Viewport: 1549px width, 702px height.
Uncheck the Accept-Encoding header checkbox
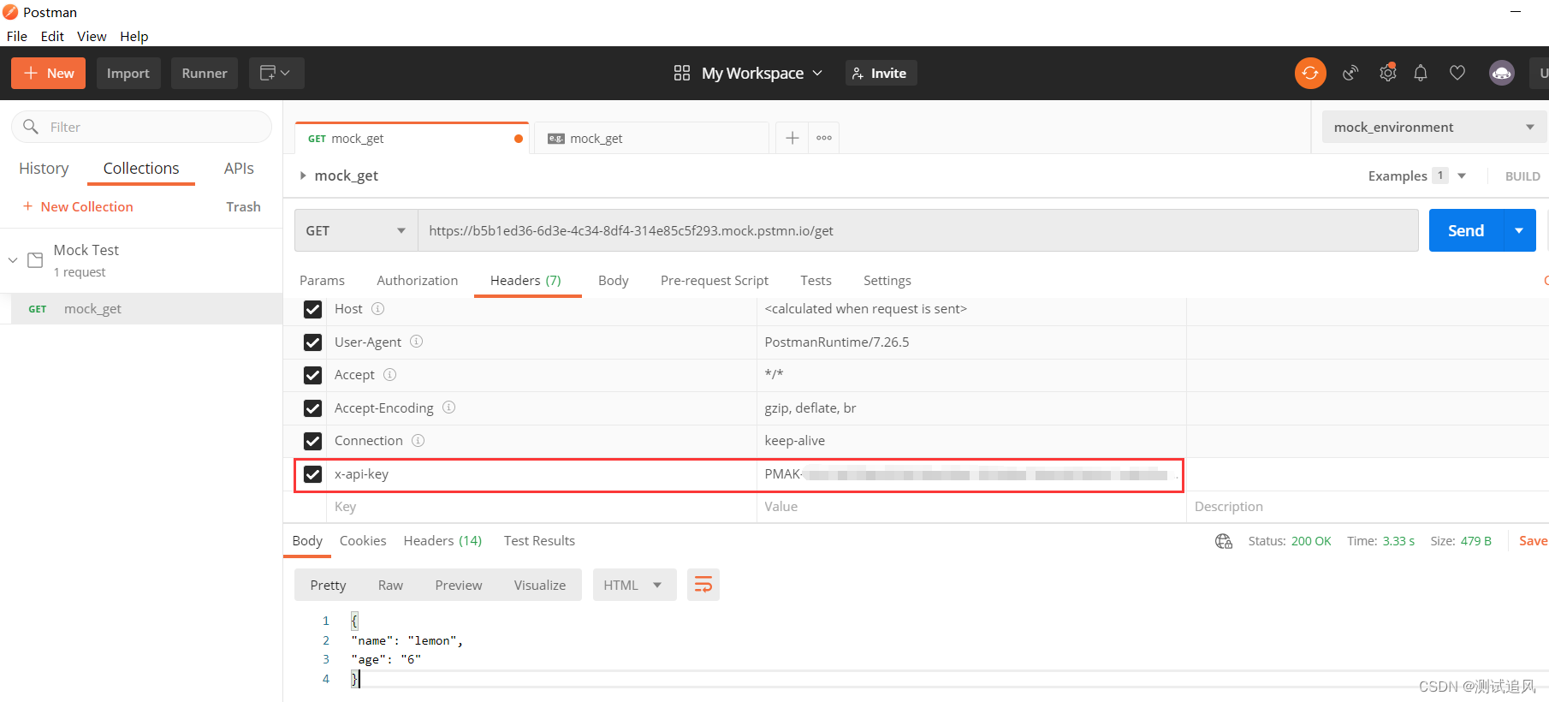312,408
